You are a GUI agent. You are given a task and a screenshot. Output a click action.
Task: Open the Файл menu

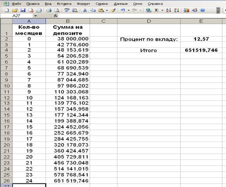[16, 4]
